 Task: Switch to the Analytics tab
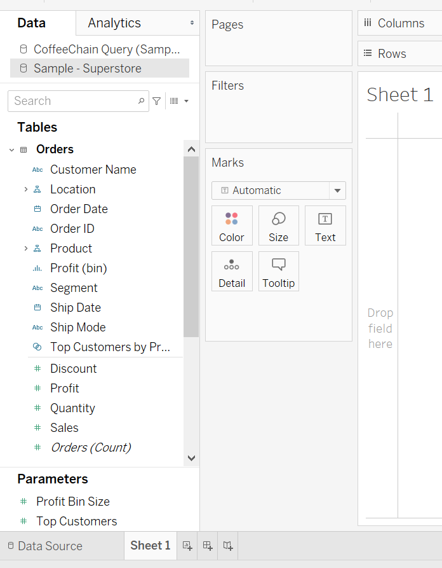114,23
